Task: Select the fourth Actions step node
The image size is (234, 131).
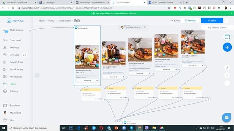Action: click(168, 93)
